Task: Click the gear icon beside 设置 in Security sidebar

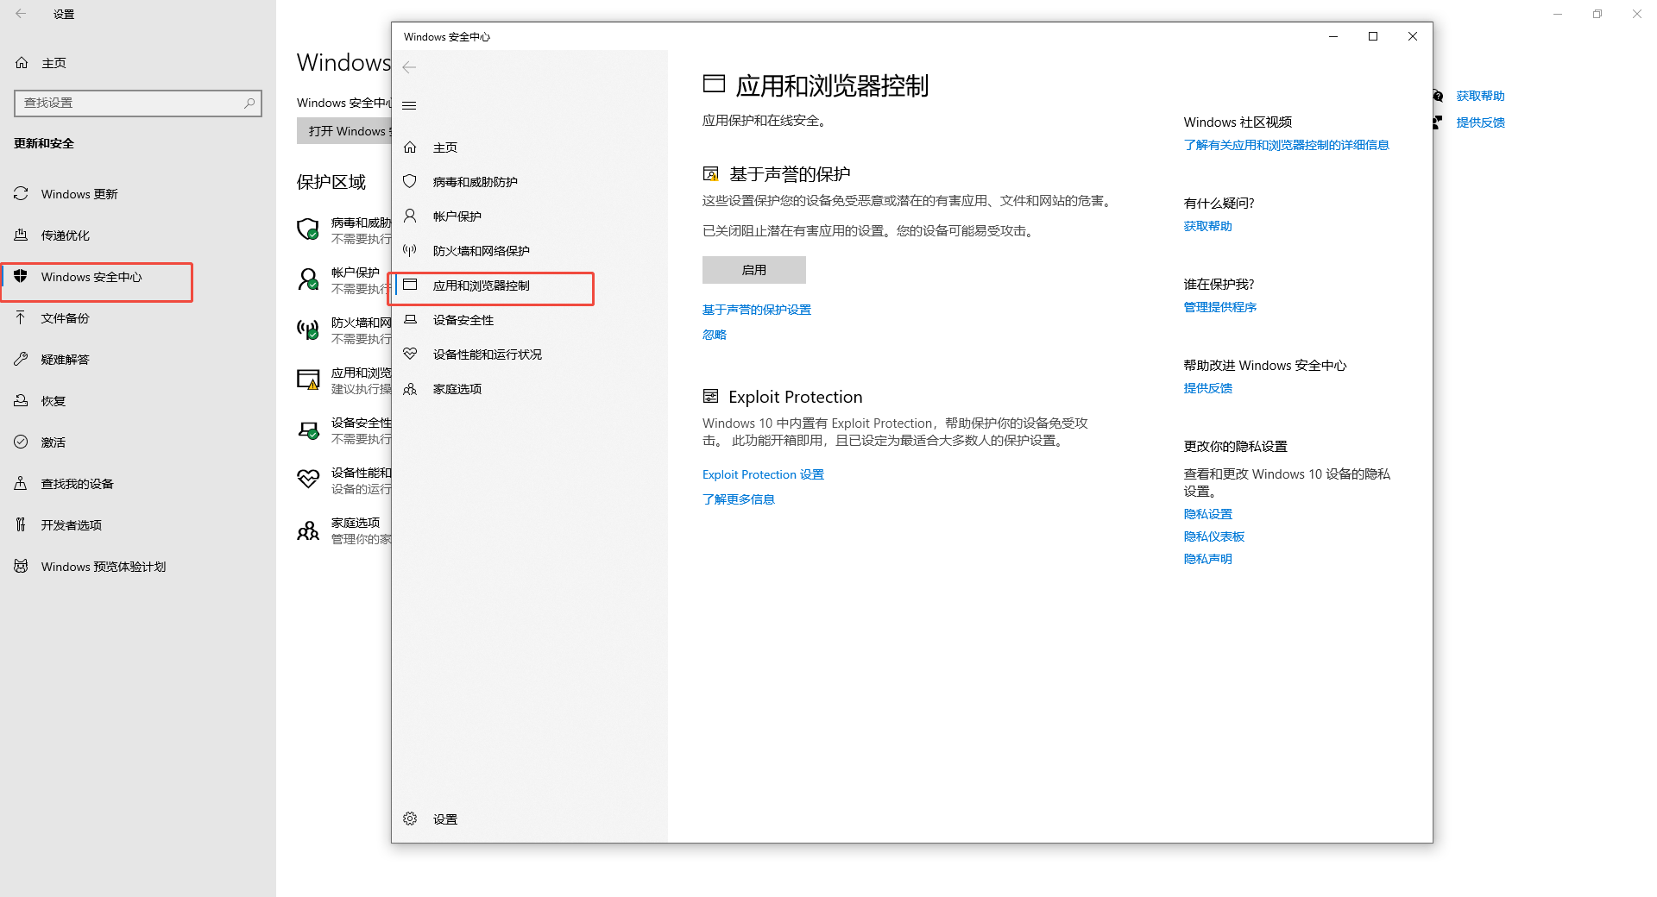Action: tap(411, 819)
